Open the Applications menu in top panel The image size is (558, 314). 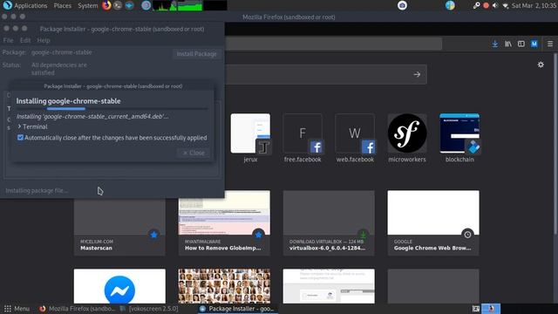point(25,5)
